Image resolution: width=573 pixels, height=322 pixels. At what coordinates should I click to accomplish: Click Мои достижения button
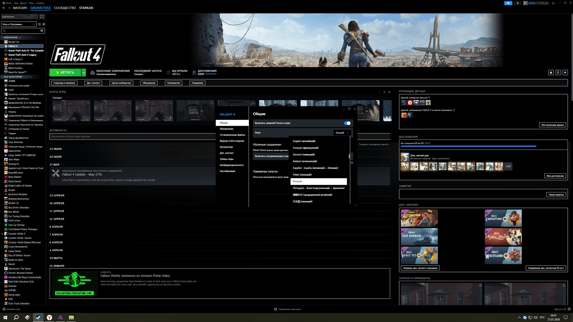555,176
